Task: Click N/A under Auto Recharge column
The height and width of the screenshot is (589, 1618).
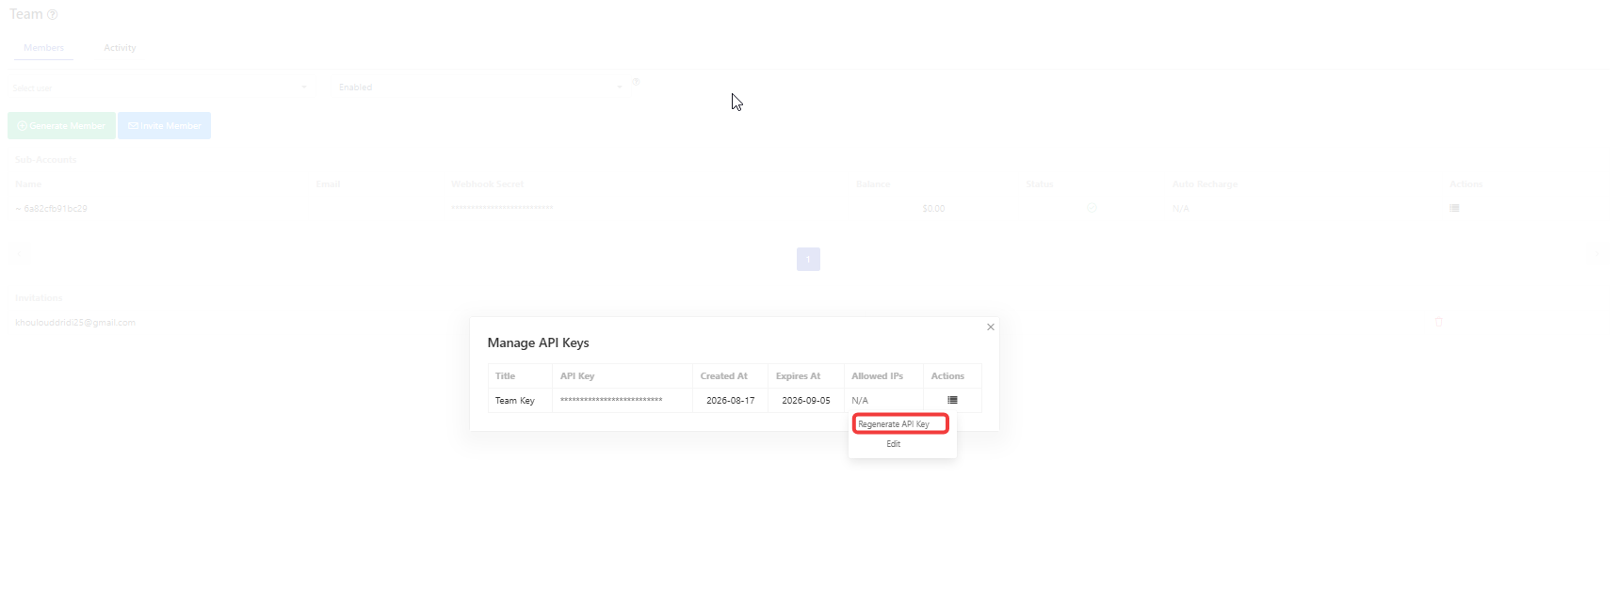Action: point(1181,209)
